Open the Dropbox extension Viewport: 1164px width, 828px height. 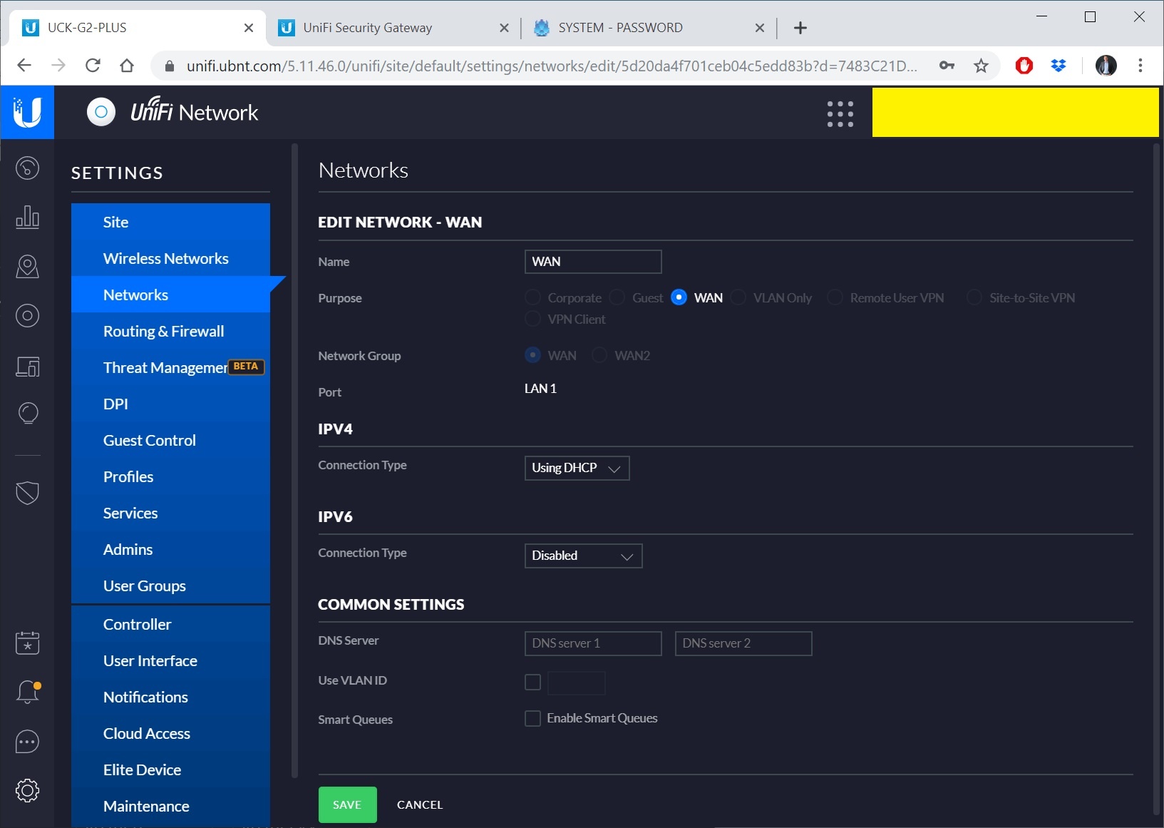[x=1059, y=66]
